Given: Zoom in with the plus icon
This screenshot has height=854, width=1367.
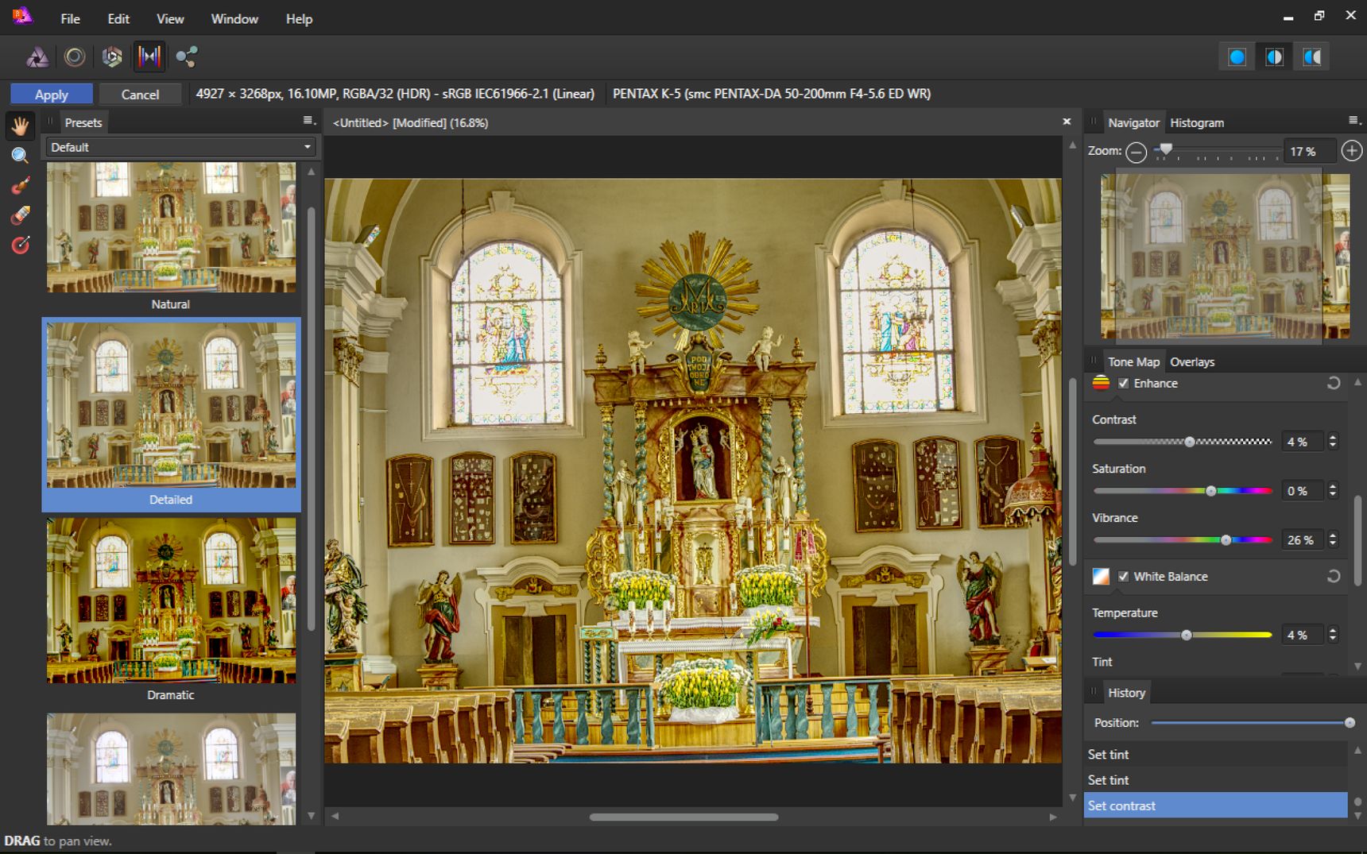Looking at the screenshot, I should (x=1351, y=150).
